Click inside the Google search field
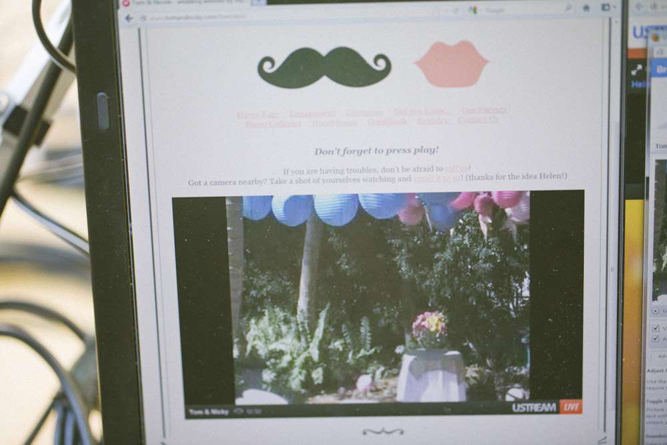This screenshot has height=445, width=667. 520,10
